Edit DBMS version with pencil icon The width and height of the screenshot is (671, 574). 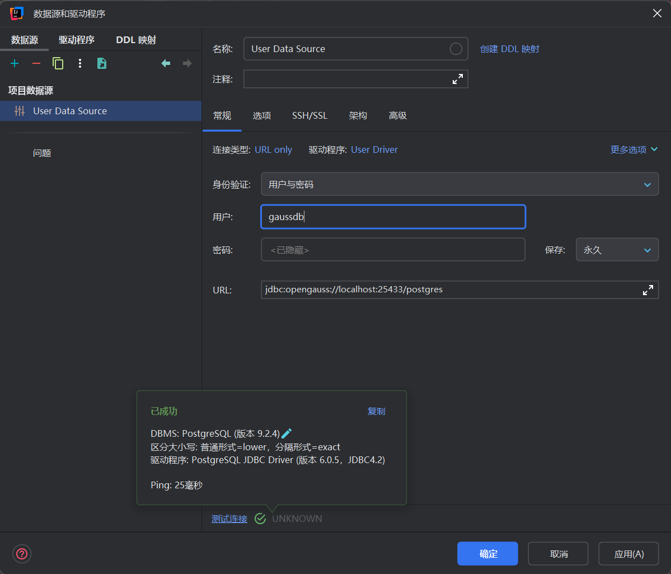tap(287, 433)
